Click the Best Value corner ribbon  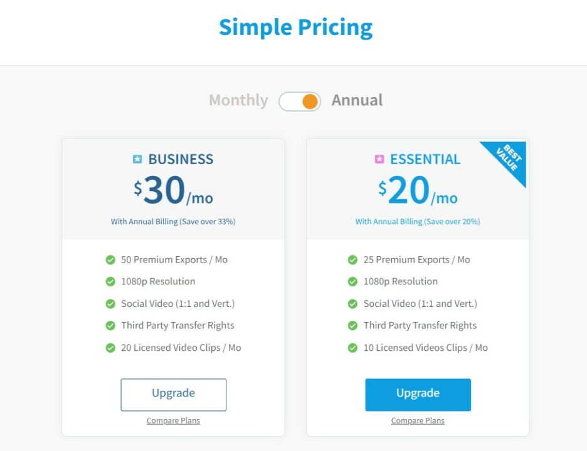point(508,159)
